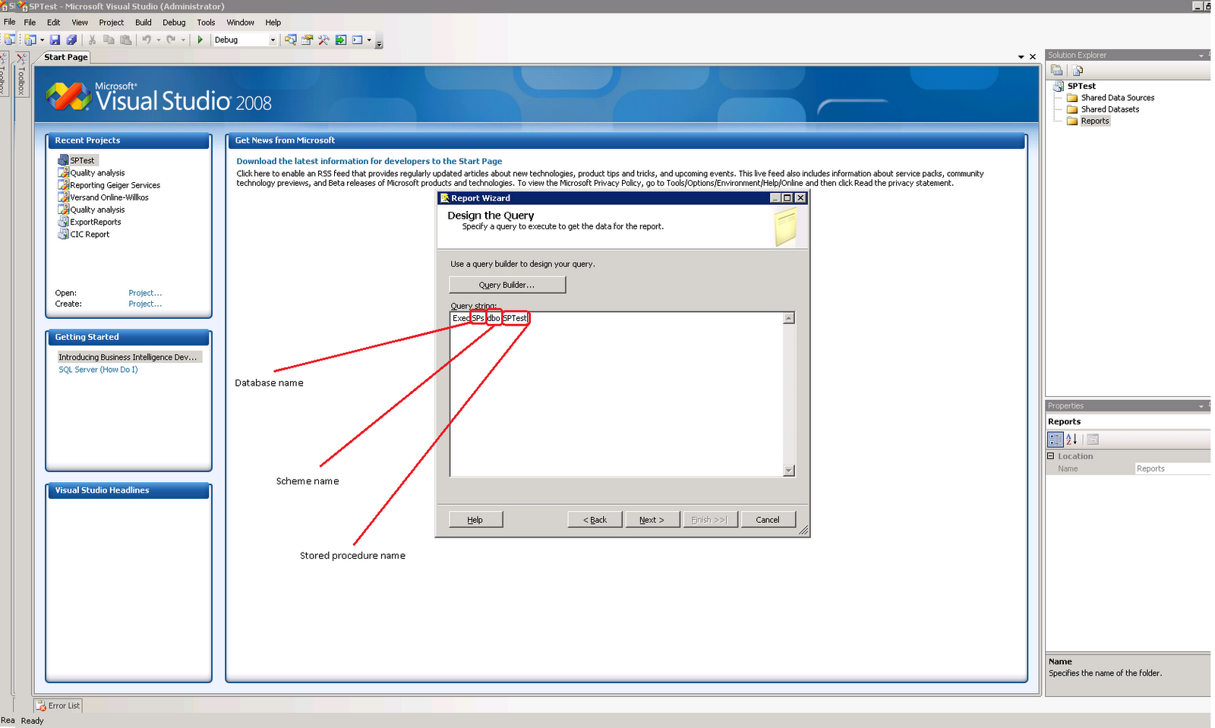1215x728 pixels.
Task: Open the Project menu
Action: click(111, 23)
